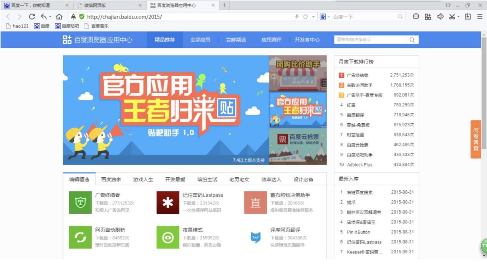Screen dimensions: 487x265
Task: Click the scissors screenshot tool icon
Action: [452, 17]
